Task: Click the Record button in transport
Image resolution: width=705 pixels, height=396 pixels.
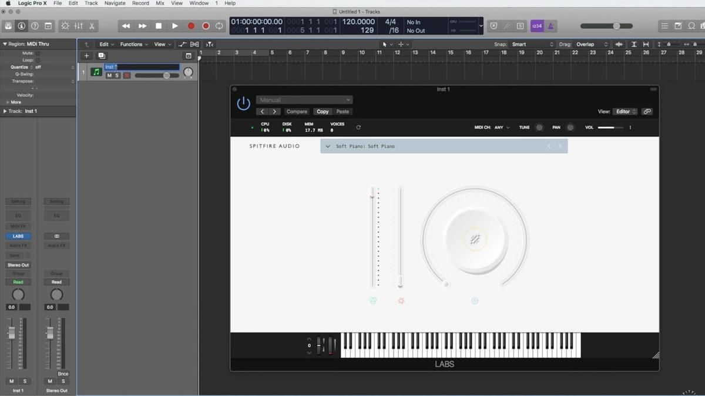Action: [191, 26]
